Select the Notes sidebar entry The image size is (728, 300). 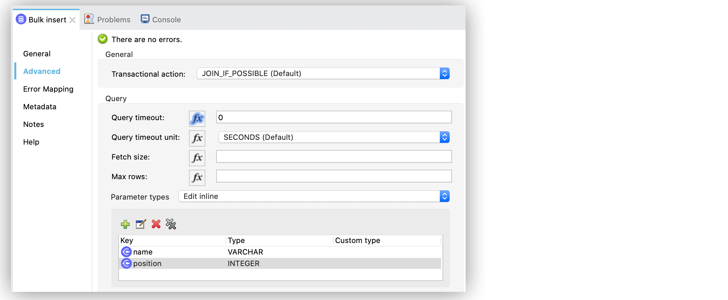(x=33, y=124)
